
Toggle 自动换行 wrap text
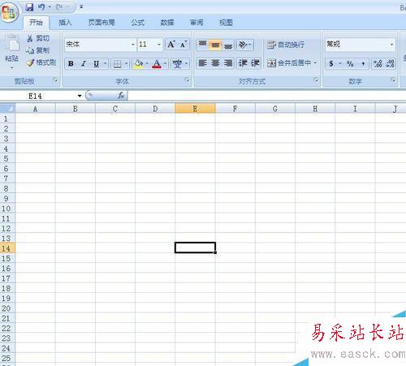point(286,45)
